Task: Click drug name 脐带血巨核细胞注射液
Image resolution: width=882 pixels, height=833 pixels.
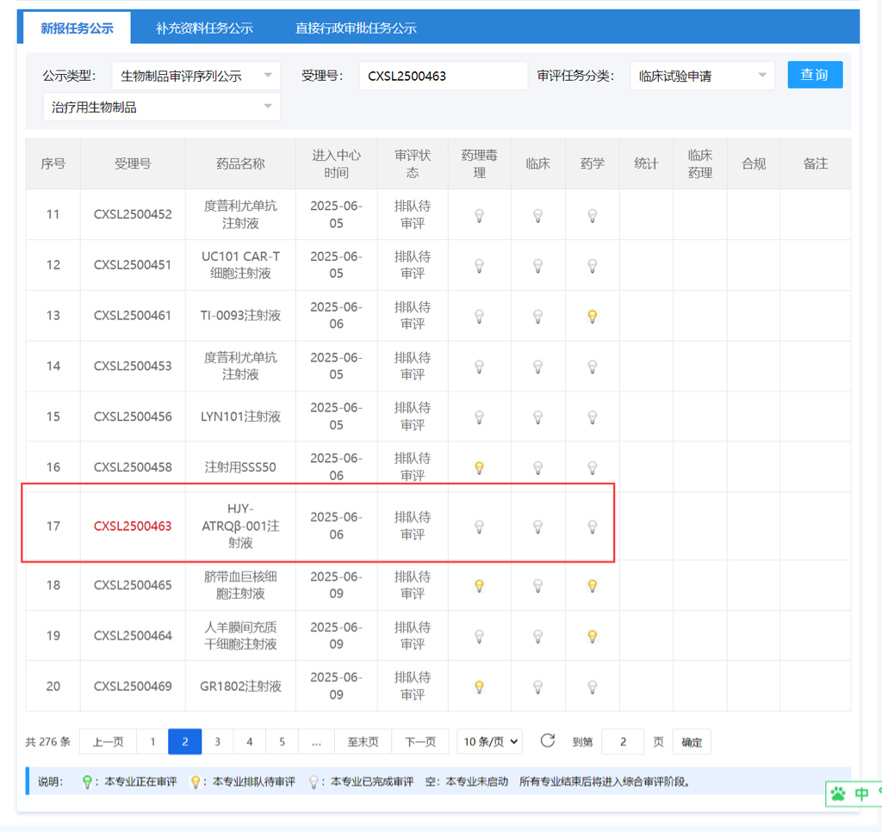Action: click(x=241, y=585)
